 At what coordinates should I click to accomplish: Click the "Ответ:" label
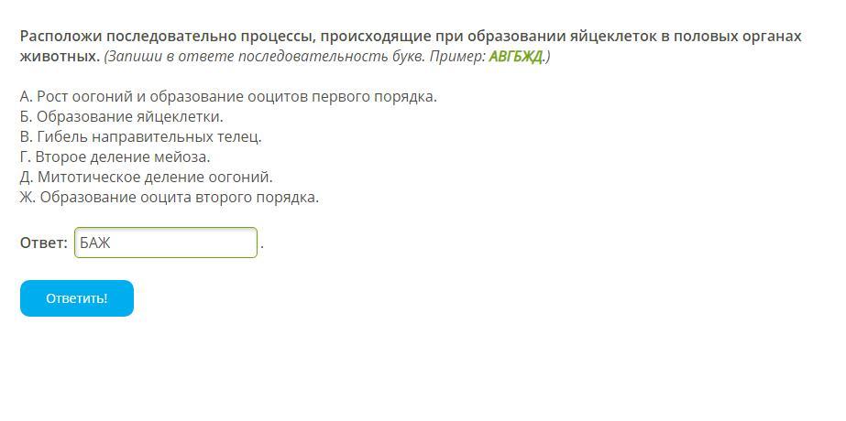(x=43, y=243)
